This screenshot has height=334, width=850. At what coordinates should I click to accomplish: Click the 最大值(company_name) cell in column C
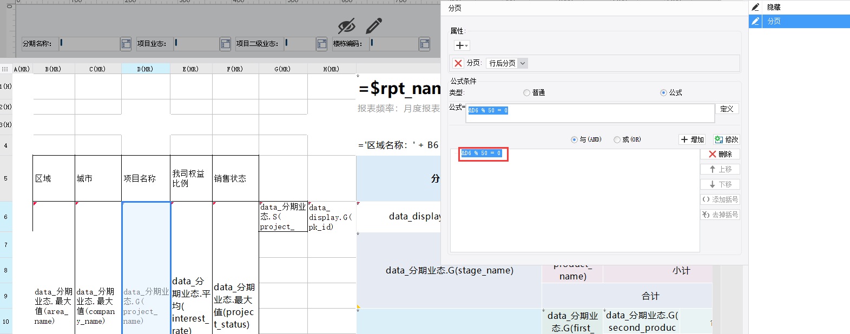(x=98, y=306)
